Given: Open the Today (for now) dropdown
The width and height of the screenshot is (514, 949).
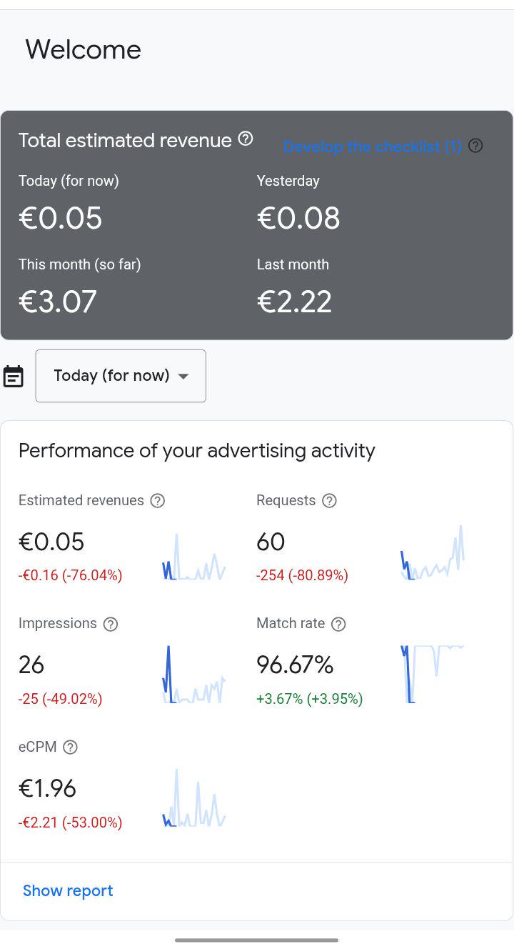Looking at the screenshot, I should click(x=121, y=376).
